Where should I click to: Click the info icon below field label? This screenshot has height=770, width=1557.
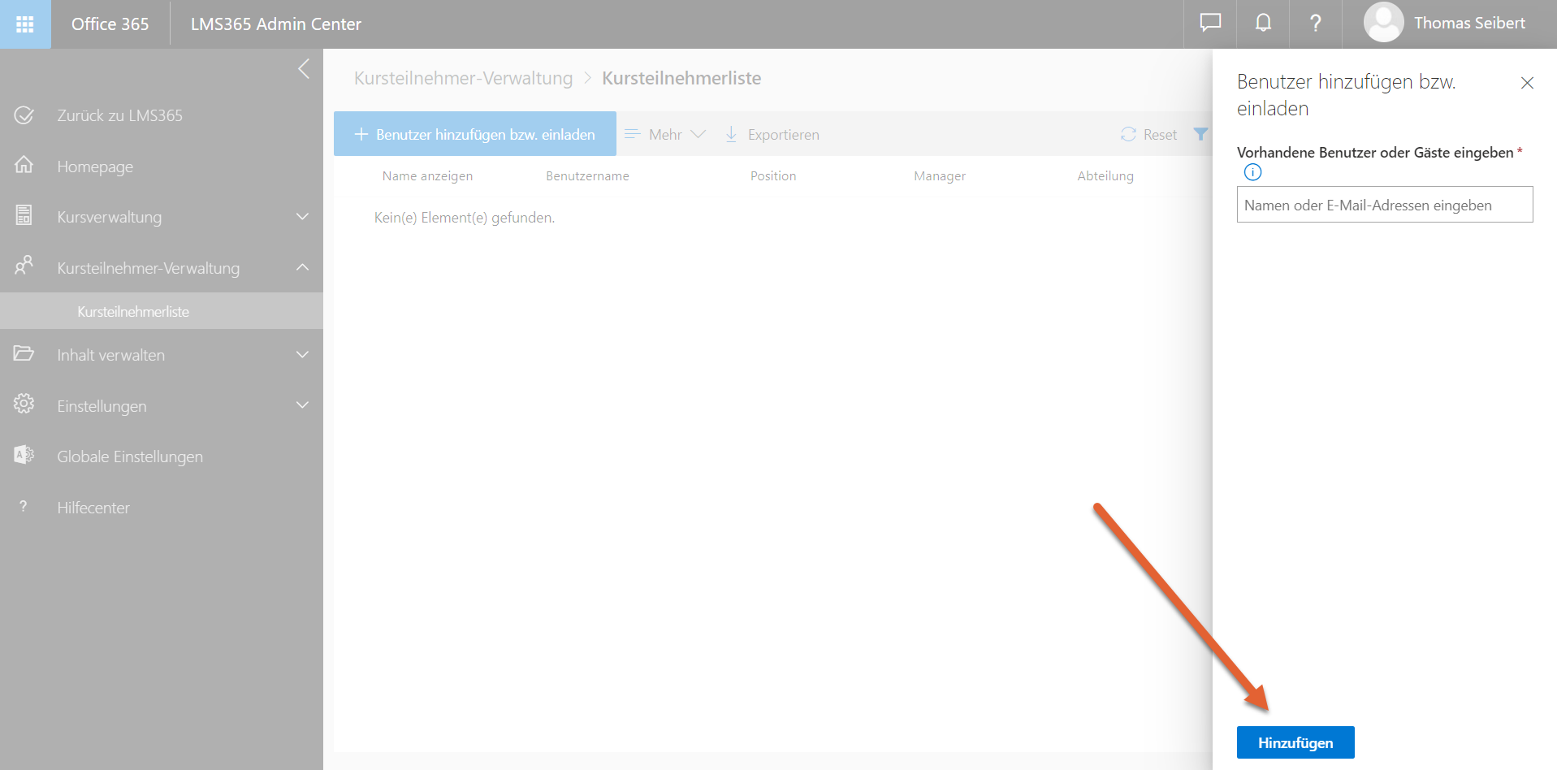pyautogui.click(x=1252, y=172)
